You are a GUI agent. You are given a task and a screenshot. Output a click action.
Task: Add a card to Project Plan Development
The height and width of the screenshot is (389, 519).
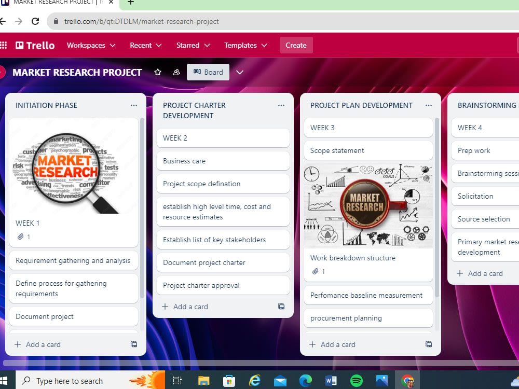pyautogui.click(x=333, y=344)
